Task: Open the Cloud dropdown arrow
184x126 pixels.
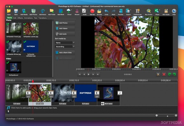Action: pos(71,10)
